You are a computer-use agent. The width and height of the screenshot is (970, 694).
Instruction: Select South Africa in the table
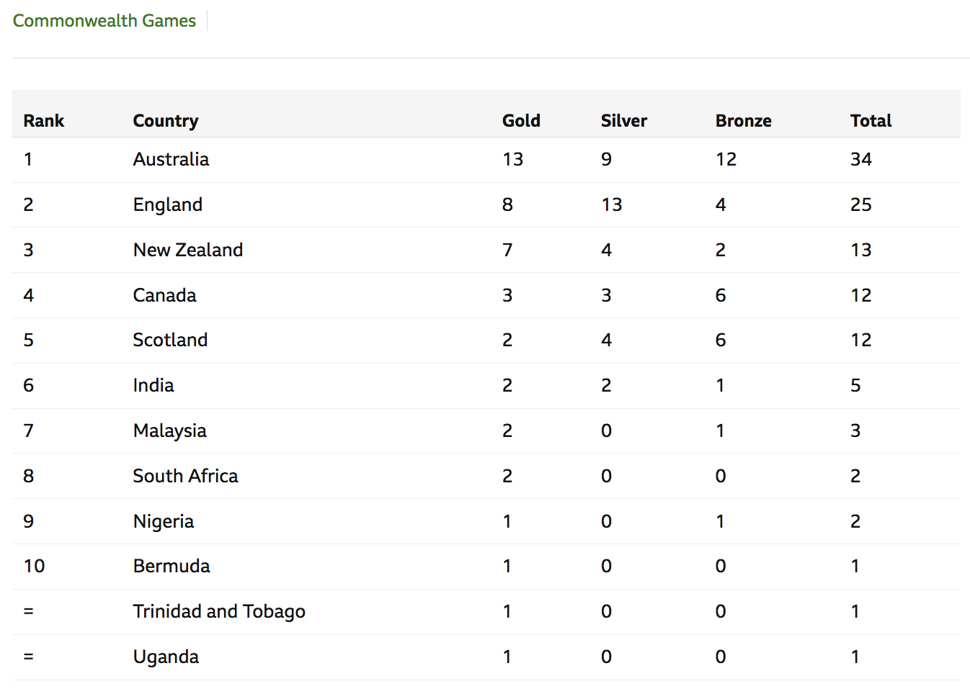coord(185,476)
